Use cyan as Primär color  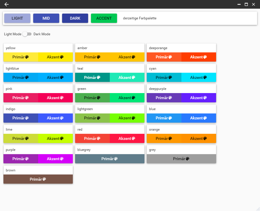(x=164, y=77)
